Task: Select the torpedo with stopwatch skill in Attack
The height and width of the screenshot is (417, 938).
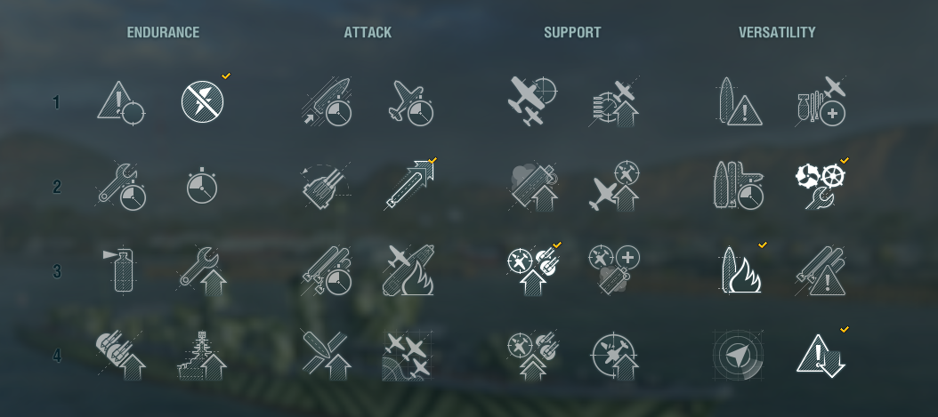Action: (326, 271)
